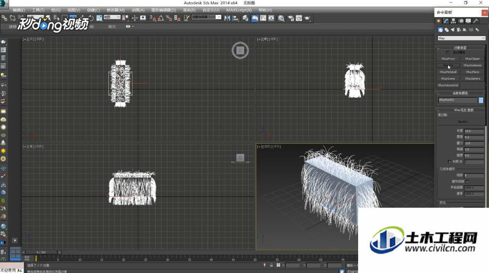Switch to the Utilities panel tab
The image size is (489, 273).
click(476, 21)
